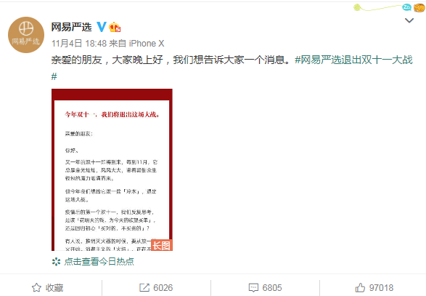The image size is (426, 296).
Task: Click the star icon to favorite post
Action: click(36, 288)
